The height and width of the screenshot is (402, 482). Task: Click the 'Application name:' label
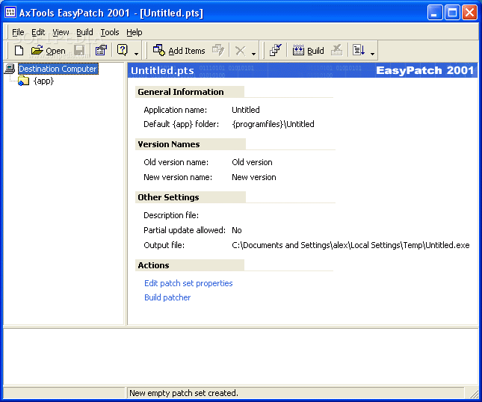(x=175, y=110)
